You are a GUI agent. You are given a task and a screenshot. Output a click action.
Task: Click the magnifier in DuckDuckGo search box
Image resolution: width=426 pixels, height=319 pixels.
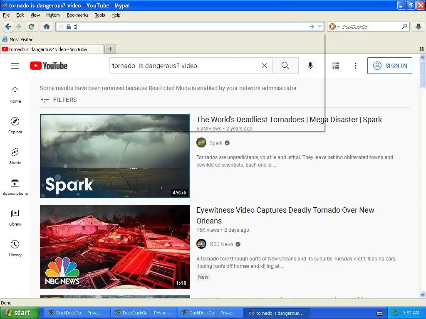click(x=404, y=27)
